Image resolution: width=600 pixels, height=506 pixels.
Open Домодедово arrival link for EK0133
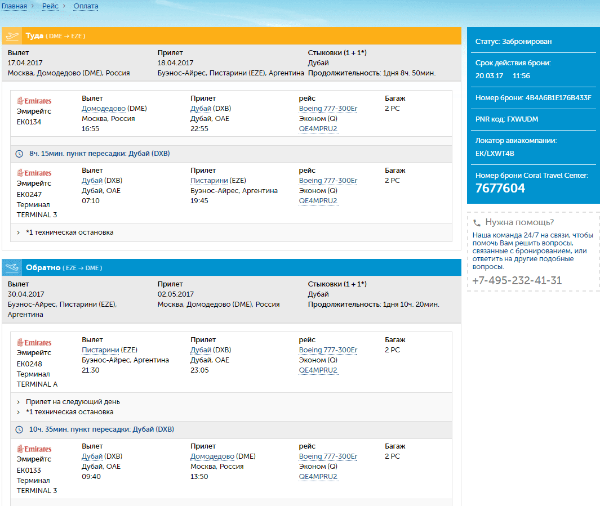[x=212, y=456]
